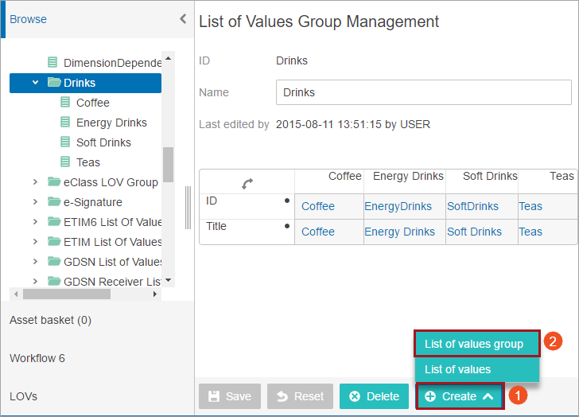Select DimensionDependence tree item
This screenshot has height=417, width=579.
[112, 62]
